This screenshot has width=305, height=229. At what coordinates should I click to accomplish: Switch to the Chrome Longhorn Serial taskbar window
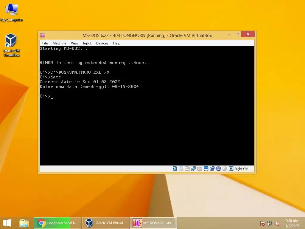(x=57, y=223)
